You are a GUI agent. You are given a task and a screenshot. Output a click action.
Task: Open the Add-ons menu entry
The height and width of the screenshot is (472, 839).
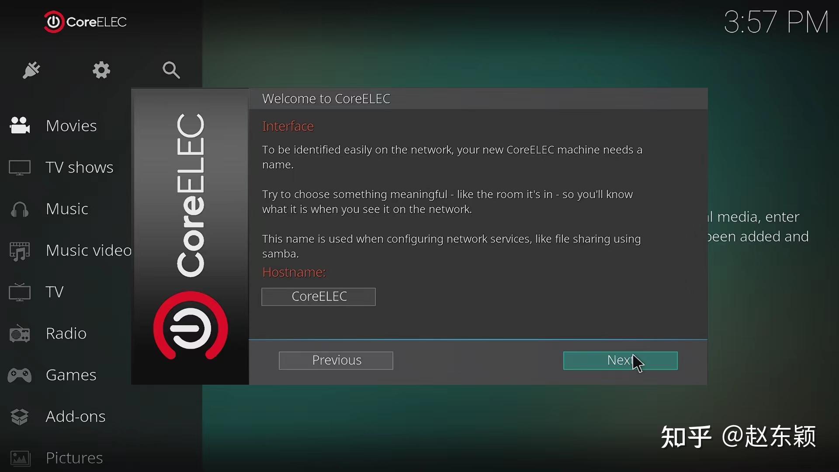(76, 416)
